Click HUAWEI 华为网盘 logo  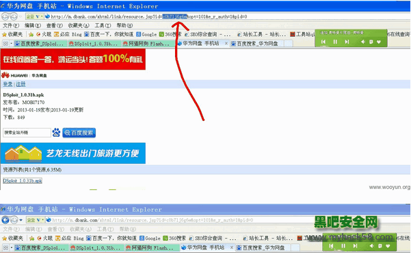pos(24,75)
